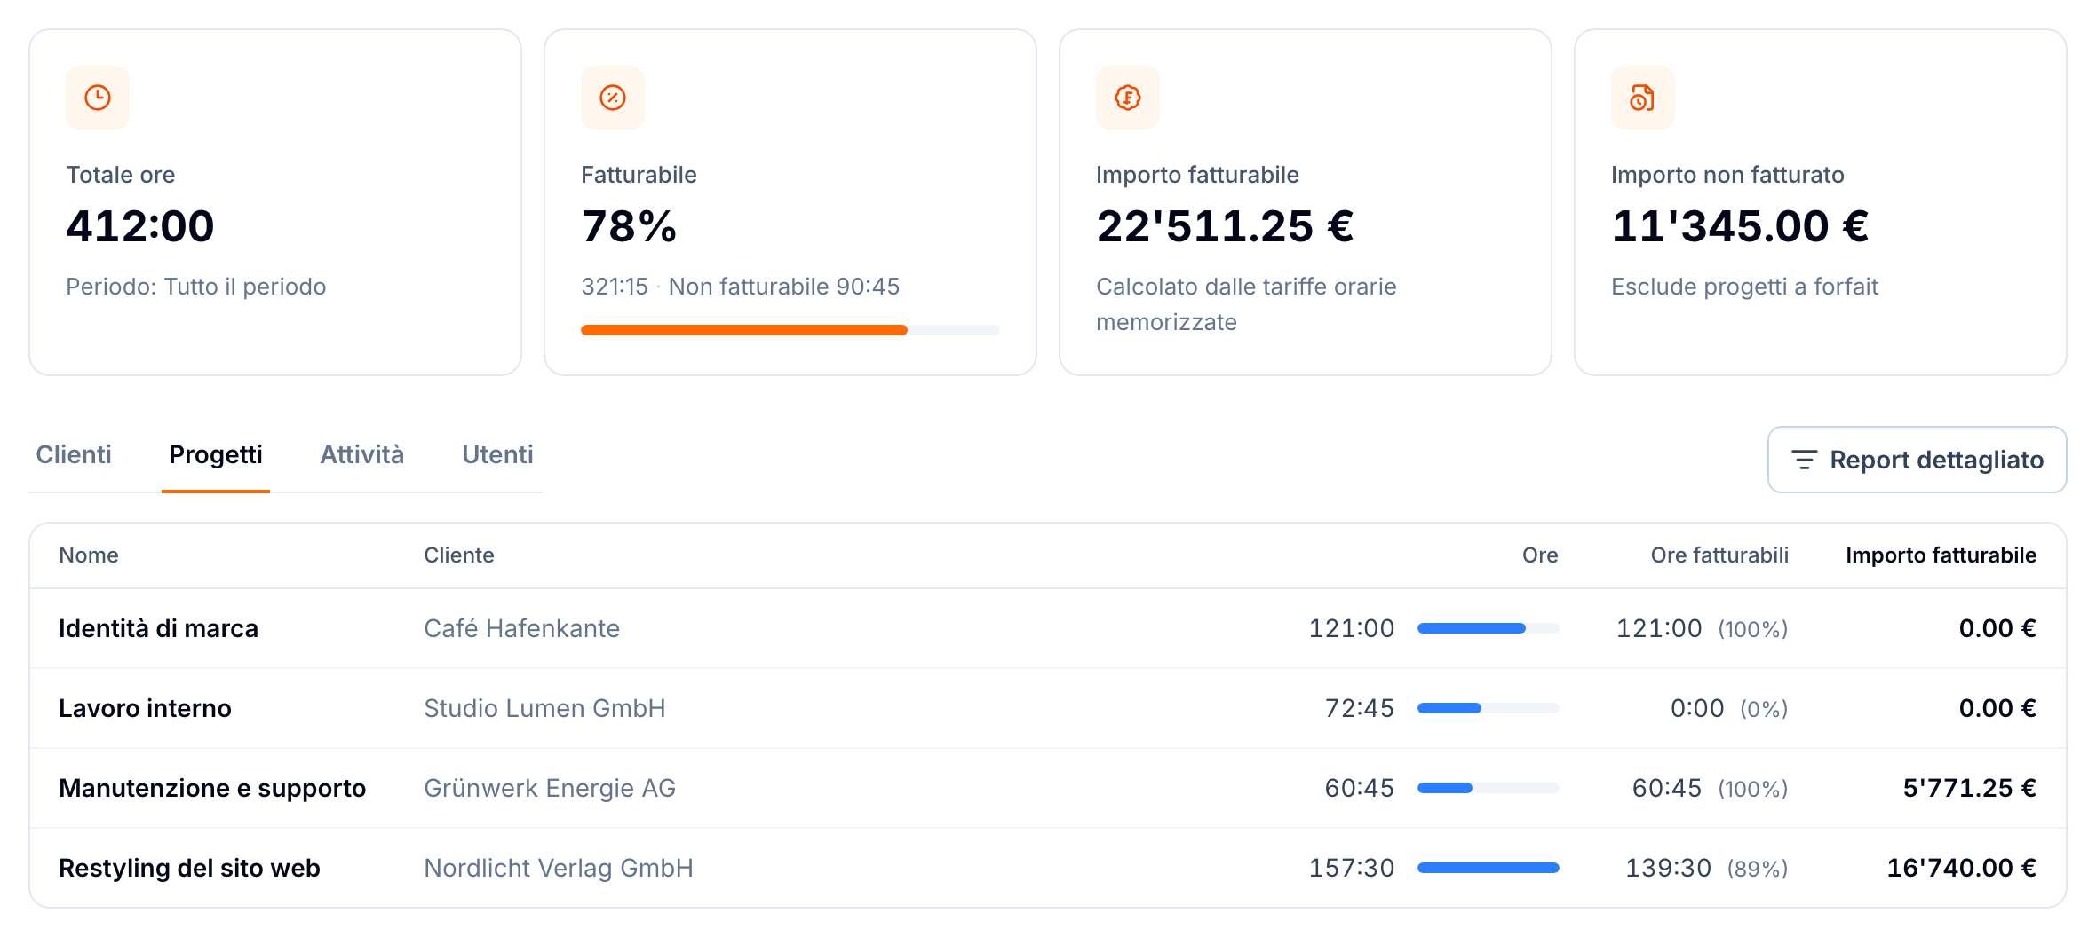Viewport: 2096px width, 937px height.
Task: Click the percent icon in Fatturabile card
Action: click(x=613, y=98)
